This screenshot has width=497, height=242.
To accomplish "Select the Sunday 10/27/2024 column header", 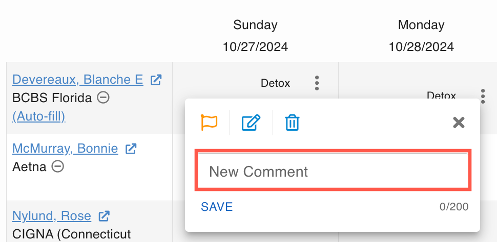I will tap(255, 36).
